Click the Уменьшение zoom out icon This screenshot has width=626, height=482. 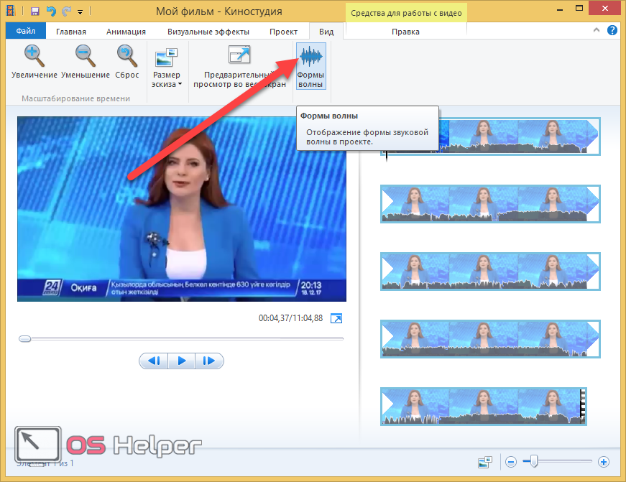click(x=85, y=56)
